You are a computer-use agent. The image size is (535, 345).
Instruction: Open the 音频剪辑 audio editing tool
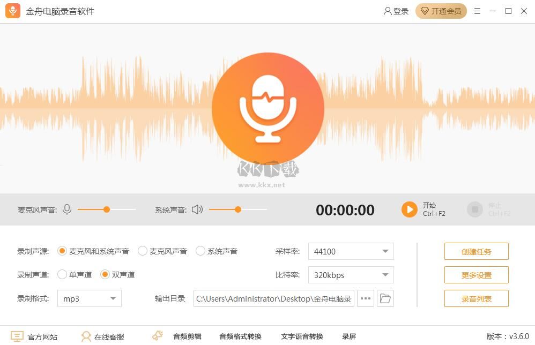pyautogui.click(x=187, y=336)
